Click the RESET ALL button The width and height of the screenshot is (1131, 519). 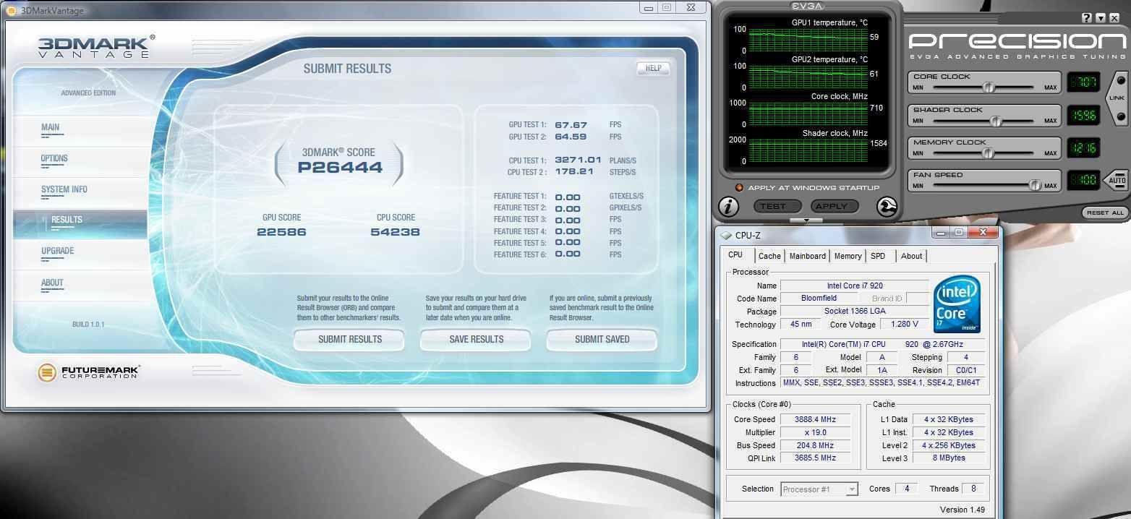[x=1105, y=213]
